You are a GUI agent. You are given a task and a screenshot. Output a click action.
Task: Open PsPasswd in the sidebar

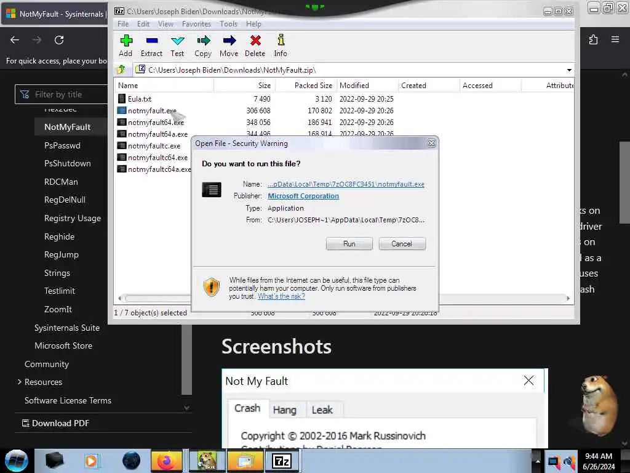coord(62,145)
